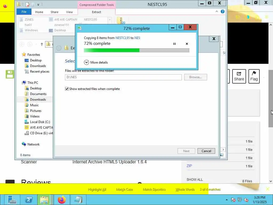Screen dimensions: 273x205
Task: Open Music folder in navigation pane
Action: [x=34, y=105]
